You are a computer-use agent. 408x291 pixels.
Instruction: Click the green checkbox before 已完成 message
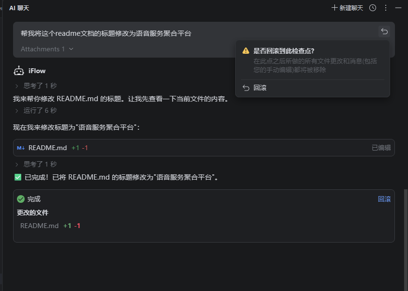pyautogui.click(x=18, y=177)
